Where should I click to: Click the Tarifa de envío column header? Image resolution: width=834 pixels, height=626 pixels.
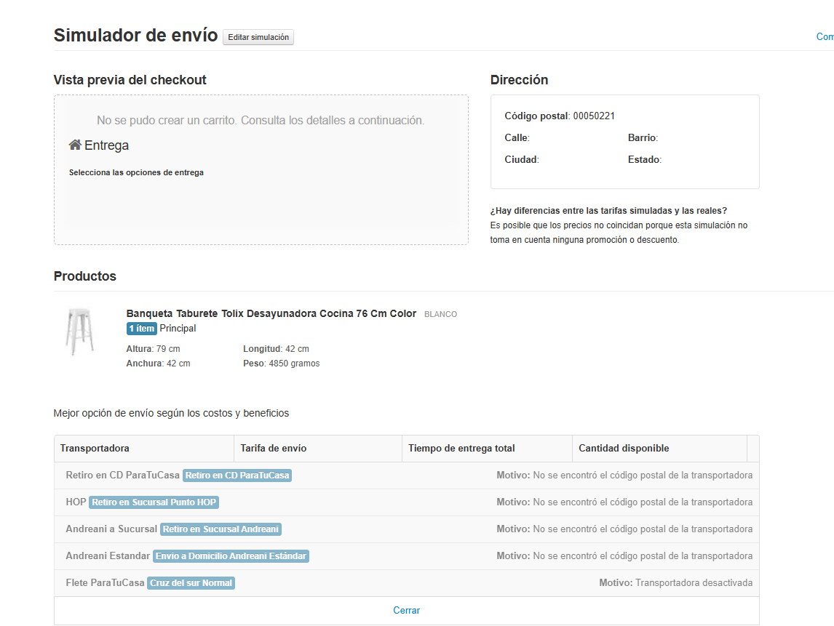274,449
